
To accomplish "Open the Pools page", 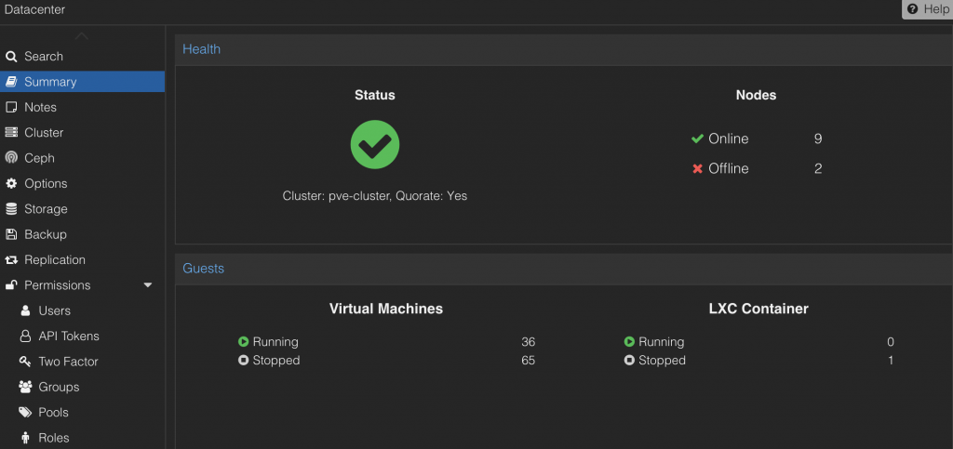I will 82,413.
